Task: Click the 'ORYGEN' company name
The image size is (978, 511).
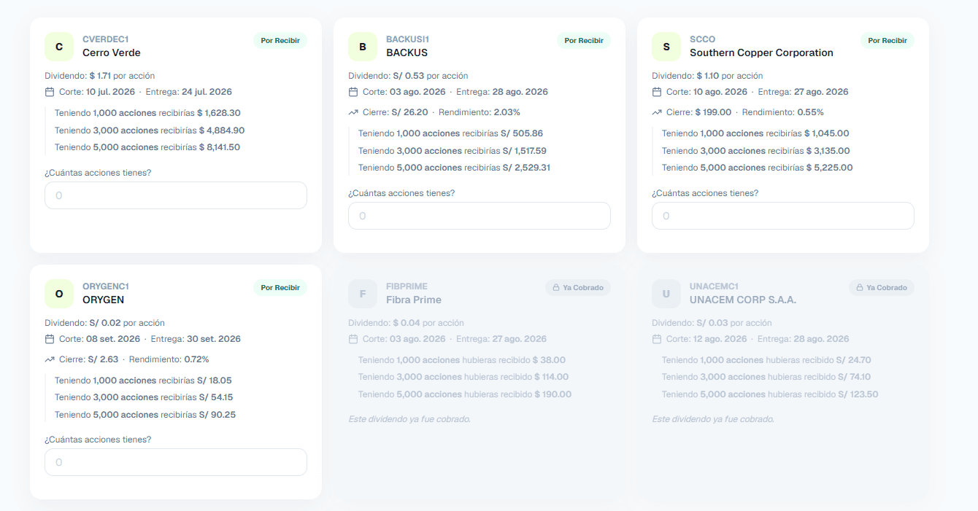Action: (104, 300)
